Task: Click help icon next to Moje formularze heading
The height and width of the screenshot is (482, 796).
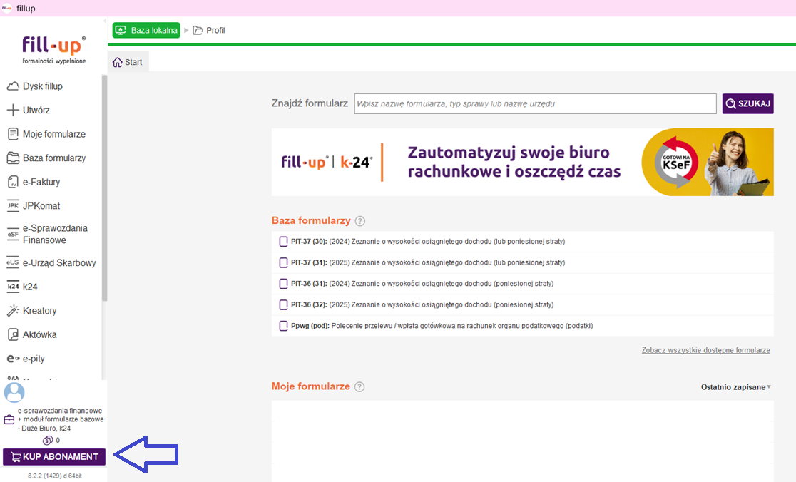Action: (x=359, y=386)
